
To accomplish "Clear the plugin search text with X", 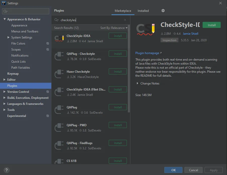I will pos(125,20).
